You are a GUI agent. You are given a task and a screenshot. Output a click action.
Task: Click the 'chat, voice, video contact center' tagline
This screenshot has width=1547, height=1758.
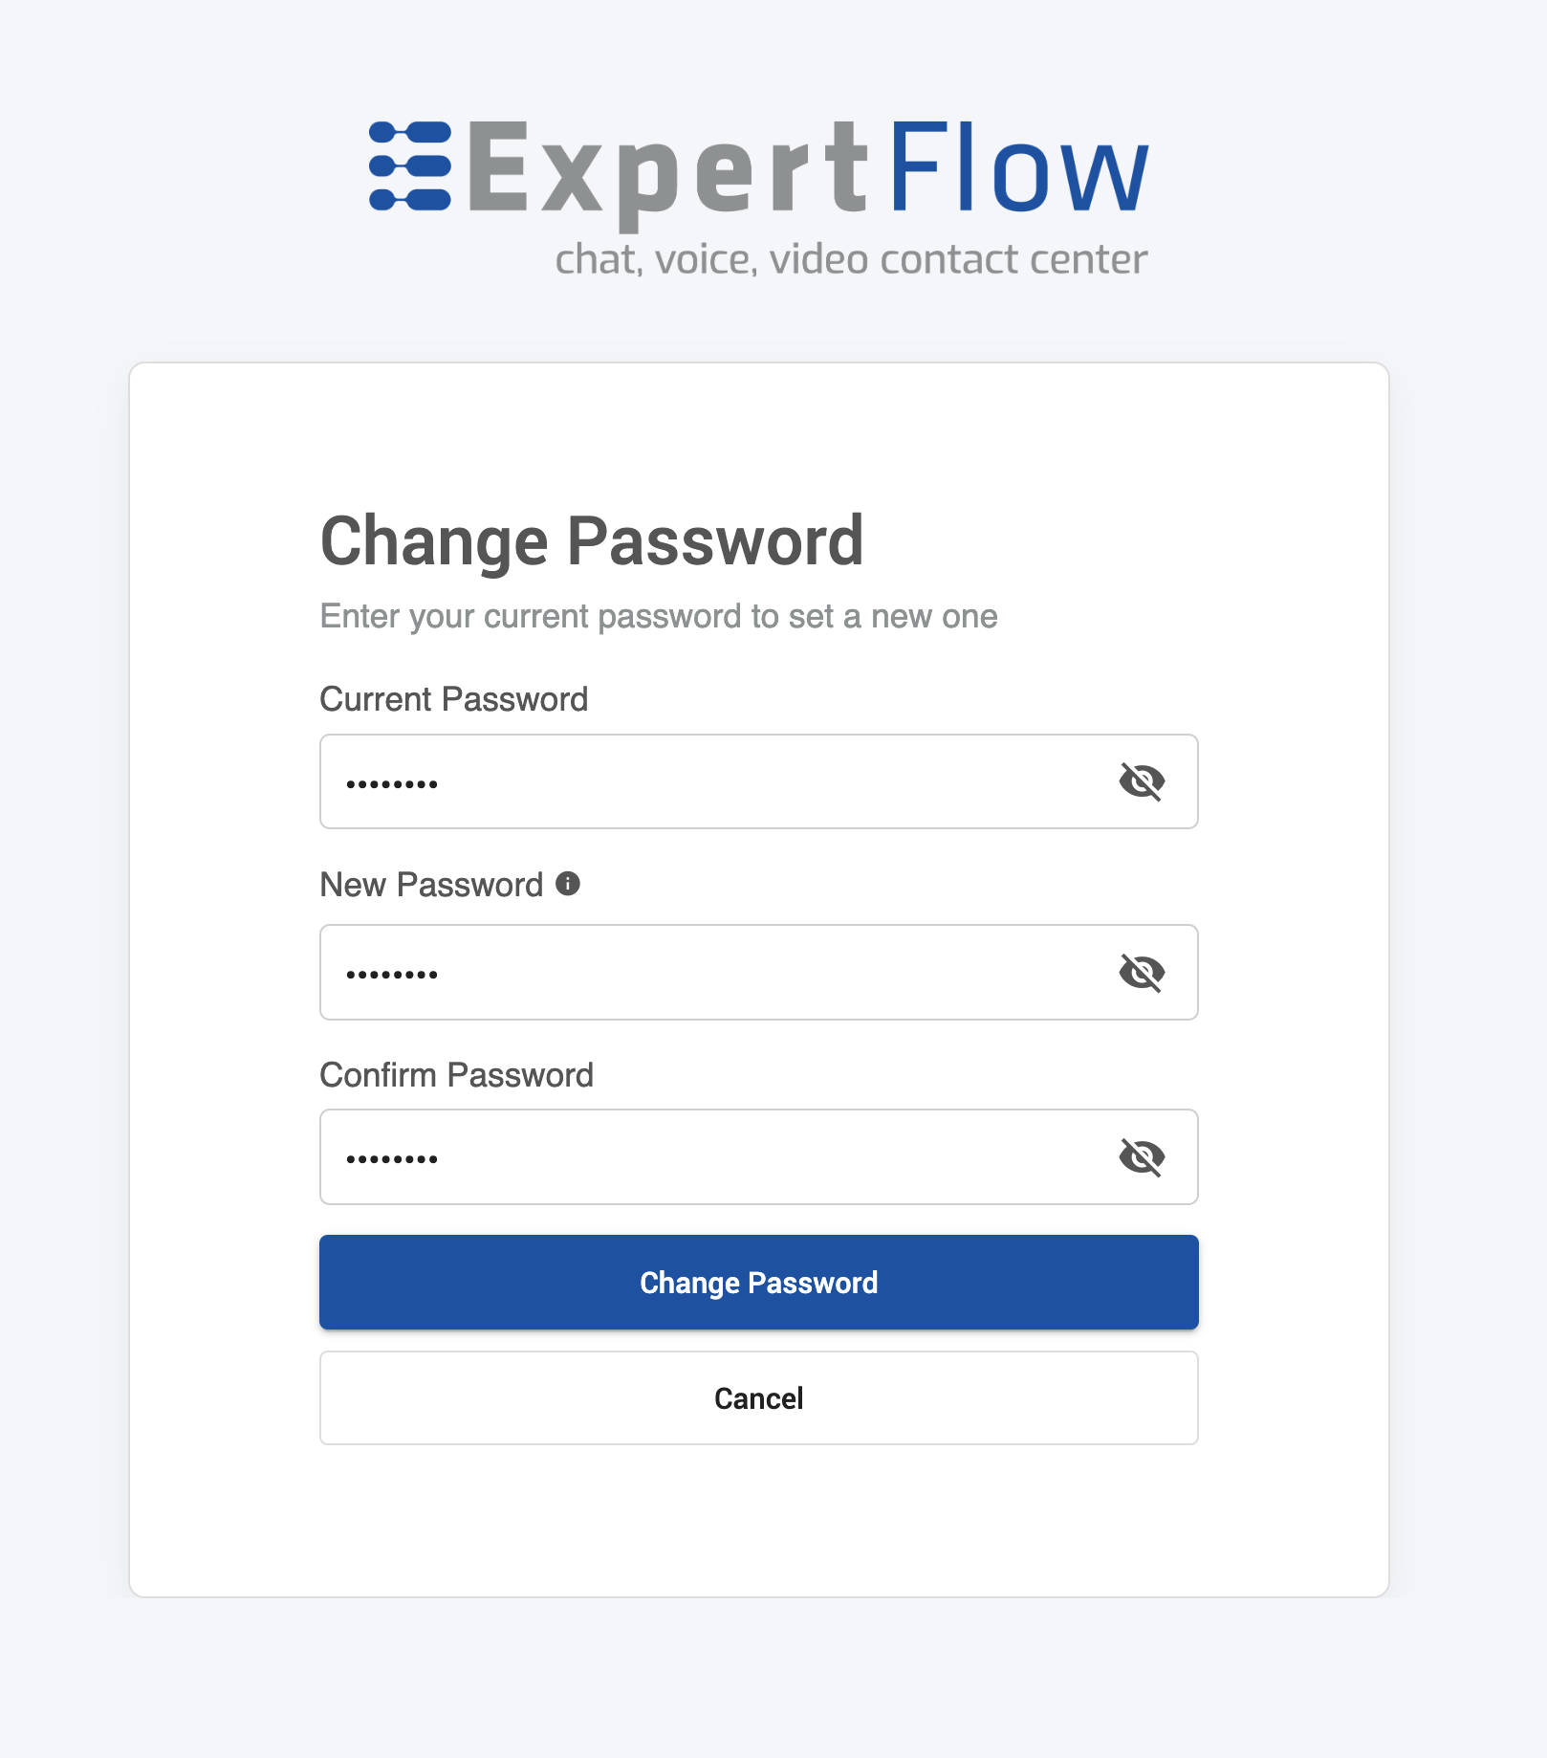tap(852, 256)
